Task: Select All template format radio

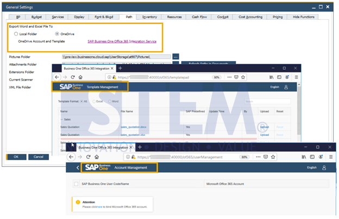Action: tap(81, 101)
